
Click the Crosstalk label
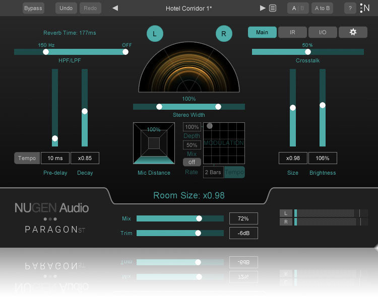coord(308,60)
